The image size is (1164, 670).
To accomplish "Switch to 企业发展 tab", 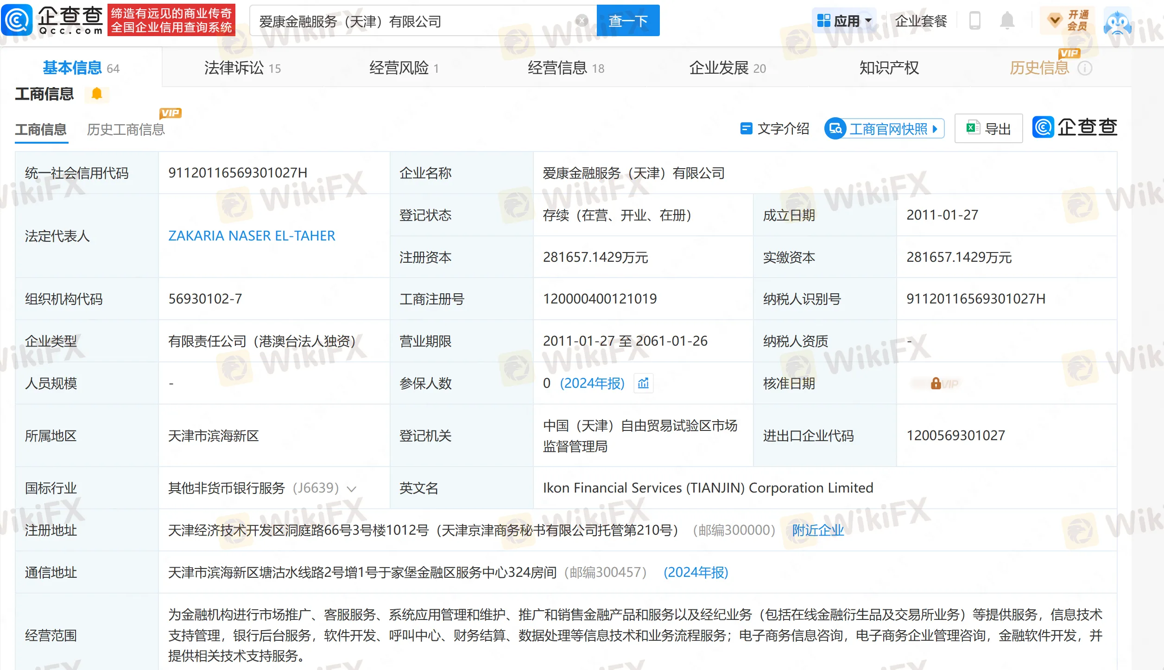I will [727, 68].
